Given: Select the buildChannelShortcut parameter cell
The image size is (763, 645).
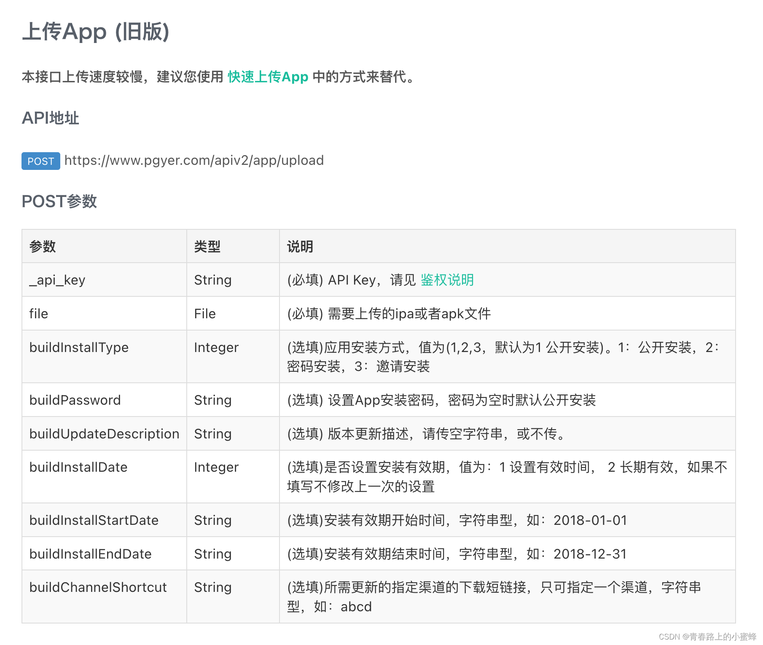Looking at the screenshot, I should point(104,597).
